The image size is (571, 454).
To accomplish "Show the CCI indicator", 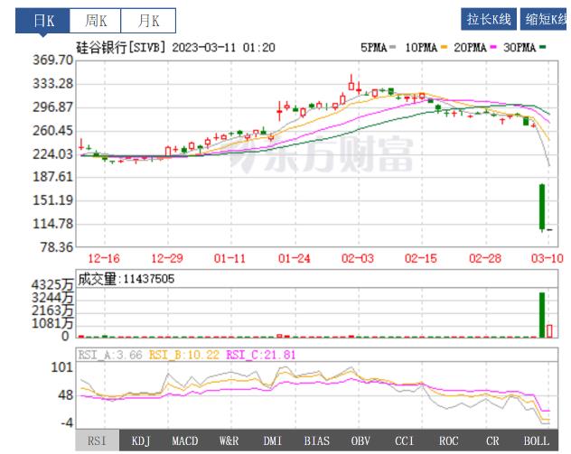I will (x=405, y=440).
